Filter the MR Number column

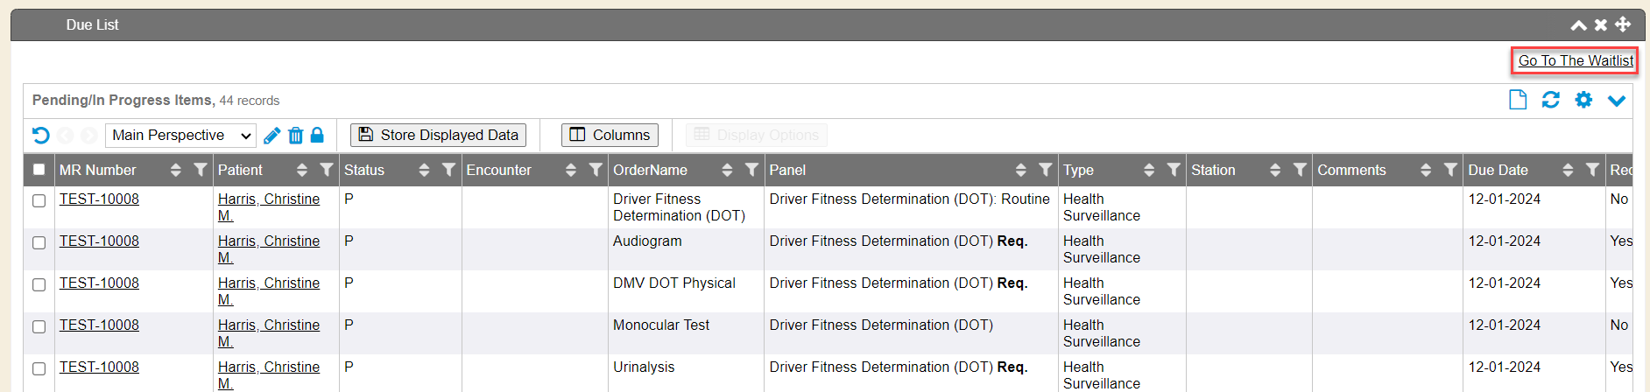tap(201, 170)
